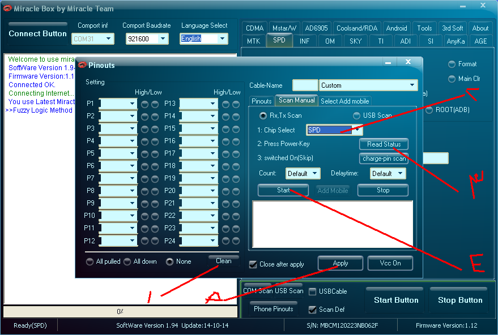Viewport: 498px width, 335px height.
Task: Toggle the first High/Low indicator for P3
Action: coord(145,130)
